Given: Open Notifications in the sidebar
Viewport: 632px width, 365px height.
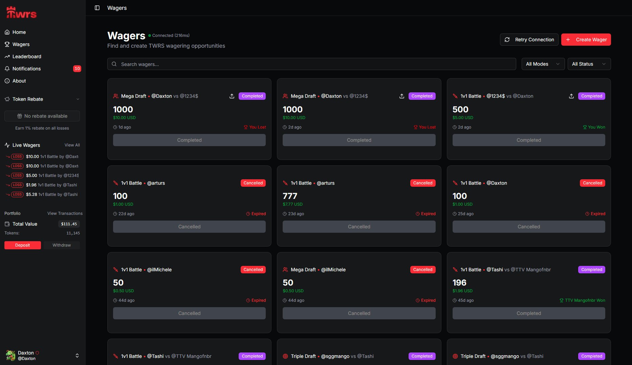Looking at the screenshot, I should pyautogui.click(x=43, y=69).
